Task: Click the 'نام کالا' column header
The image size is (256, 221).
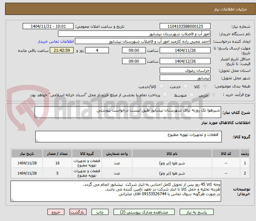Action: 172,154
